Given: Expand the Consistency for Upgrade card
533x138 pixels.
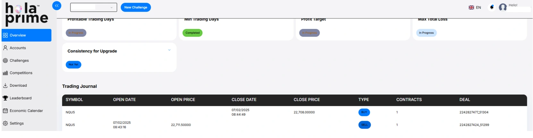Looking at the screenshot, I should [x=169, y=50].
